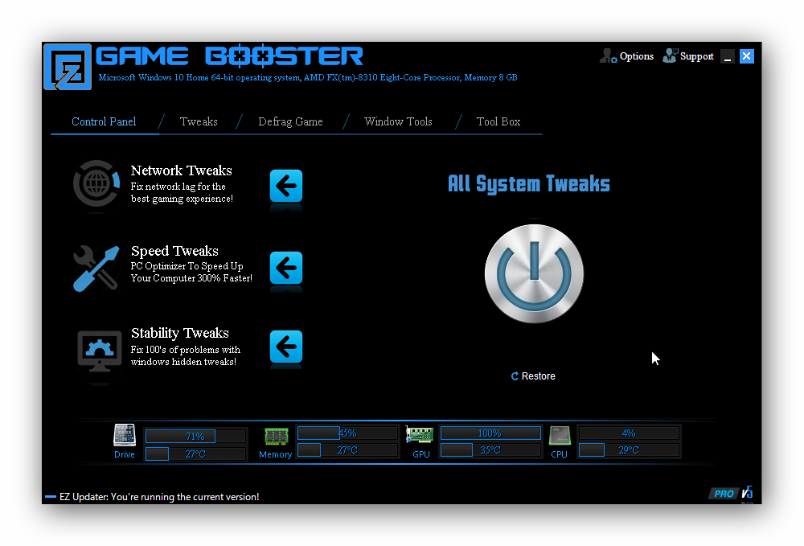Click the GPU card icon
Viewport: 804px width, 546px height.
click(420, 436)
